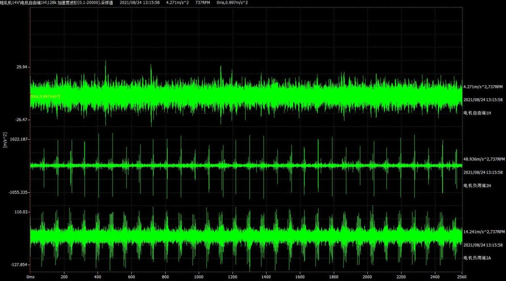This screenshot has width=506, height=281.
Task: Click the 2560 end mark on the time axis
Action: tap(462, 277)
